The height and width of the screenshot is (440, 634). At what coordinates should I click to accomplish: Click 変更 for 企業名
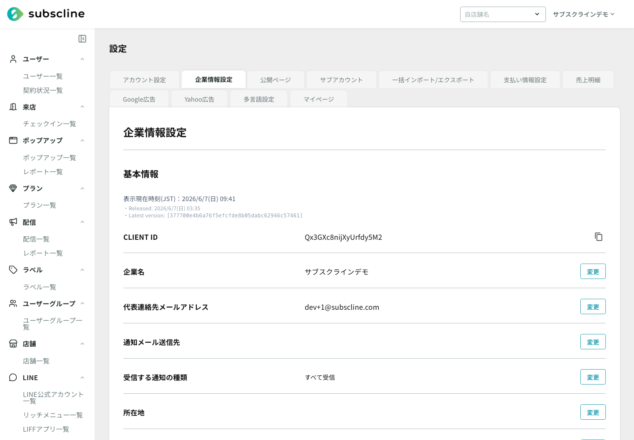(x=593, y=271)
